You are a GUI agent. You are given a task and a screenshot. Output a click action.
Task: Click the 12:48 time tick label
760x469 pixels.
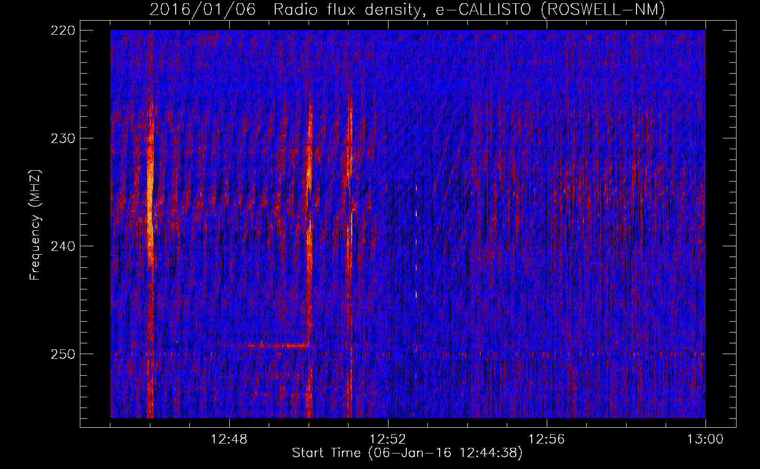tap(229, 439)
